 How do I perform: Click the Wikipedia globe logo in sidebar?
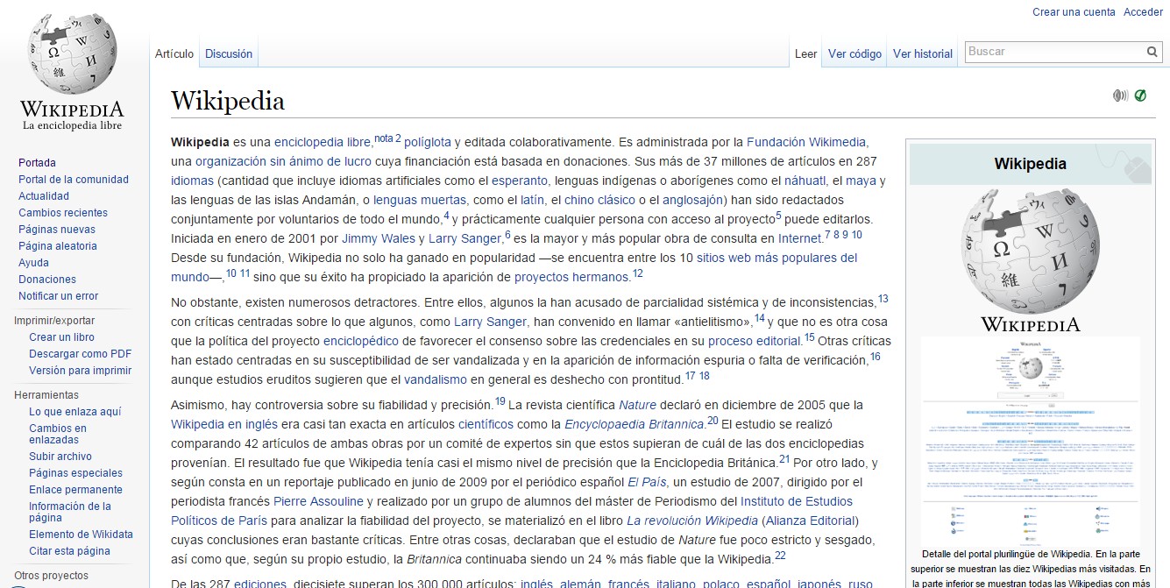(x=72, y=72)
